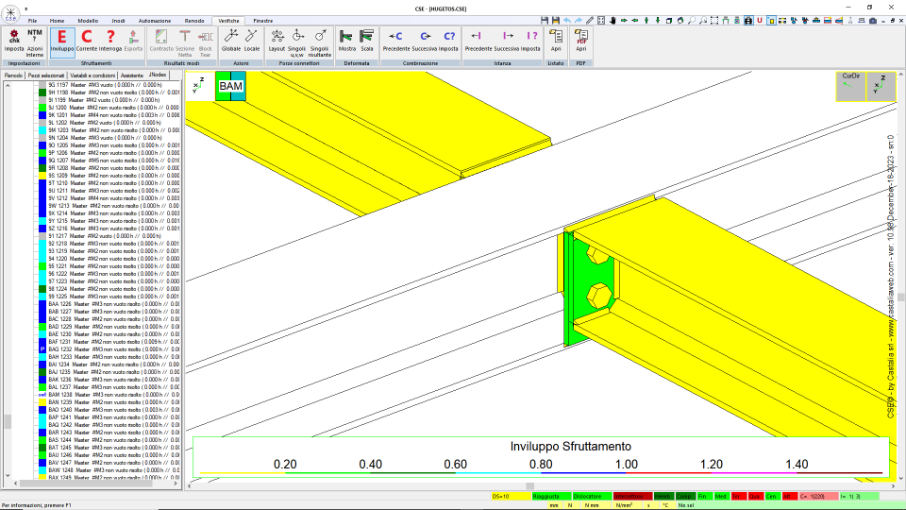
Task: Toggle Memb status indicator
Action: click(x=663, y=496)
